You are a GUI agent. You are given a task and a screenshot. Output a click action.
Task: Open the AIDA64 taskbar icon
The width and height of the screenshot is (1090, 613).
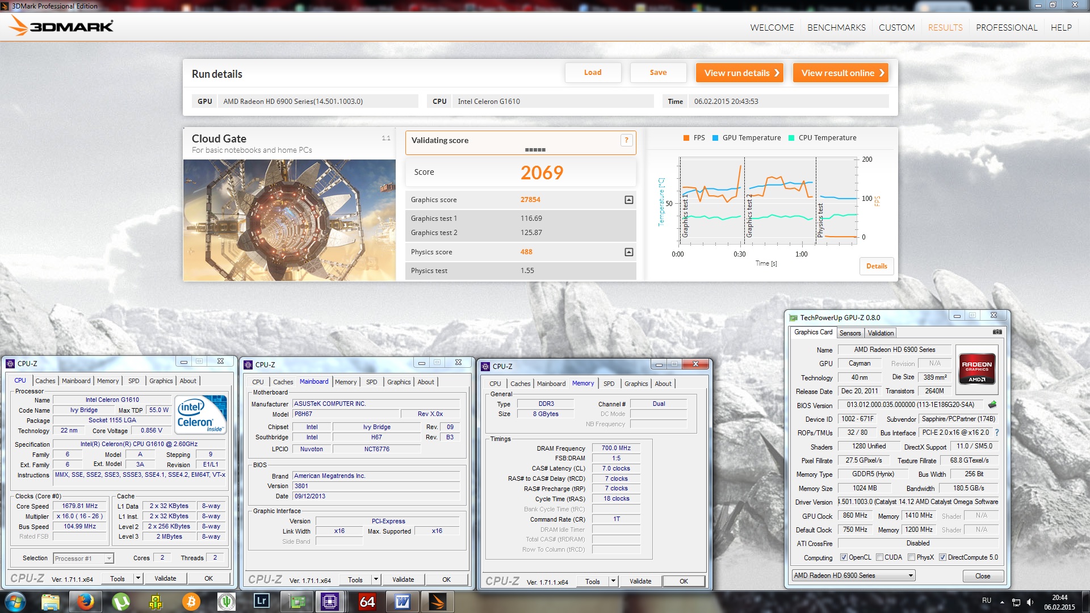(x=367, y=602)
